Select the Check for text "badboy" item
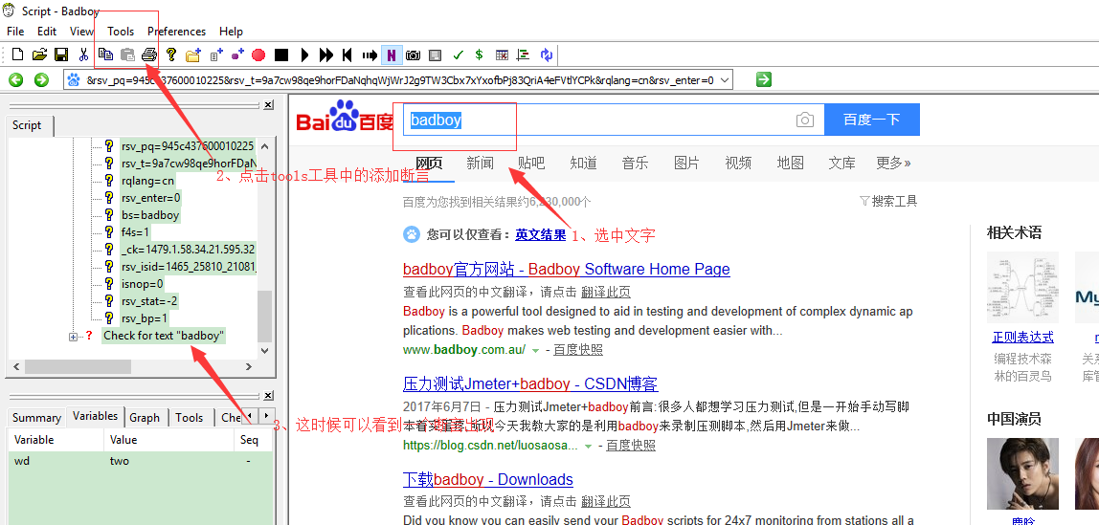The width and height of the screenshot is (1099, 525). click(x=164, y=336)
